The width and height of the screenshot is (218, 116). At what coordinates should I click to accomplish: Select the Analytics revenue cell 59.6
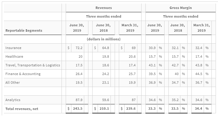[x=105, y=100]
